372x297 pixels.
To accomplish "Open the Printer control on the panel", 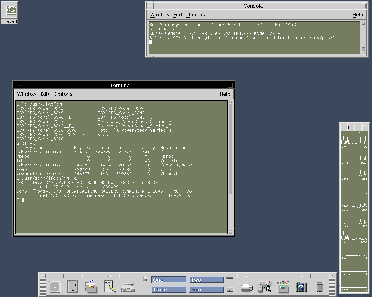I will [246, 287].
